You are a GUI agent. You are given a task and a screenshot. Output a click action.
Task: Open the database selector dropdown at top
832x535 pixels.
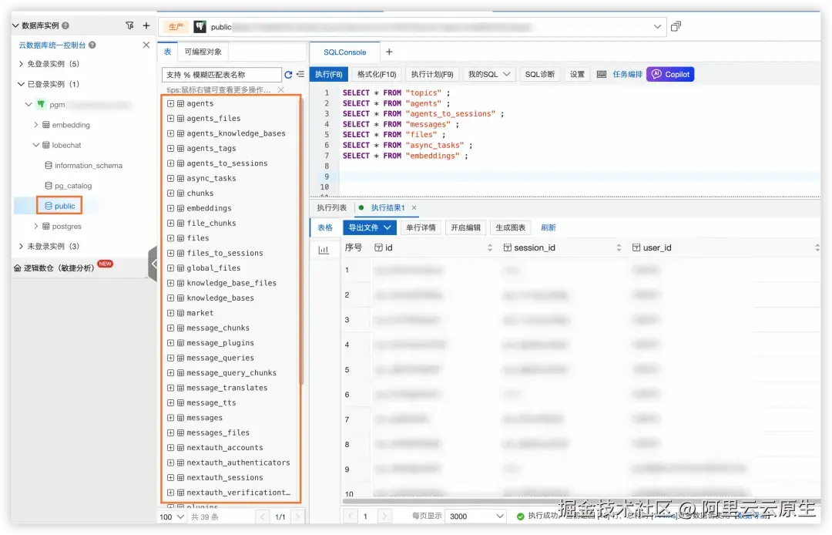click(657, 26)
